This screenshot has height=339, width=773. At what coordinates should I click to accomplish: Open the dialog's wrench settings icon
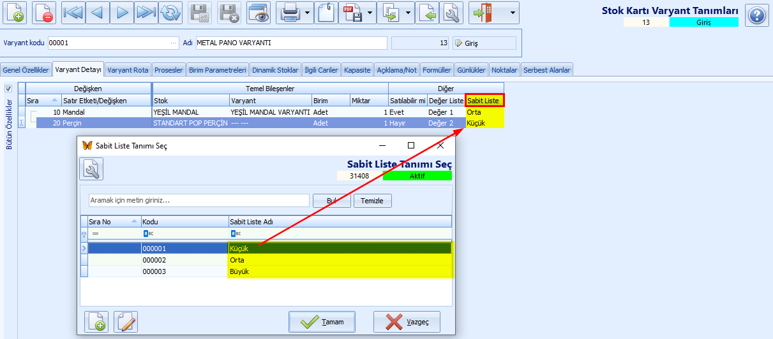(91, 169)
